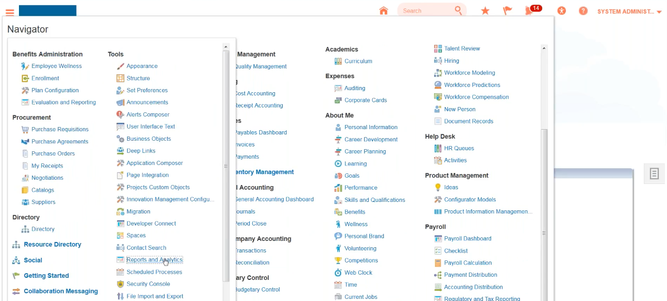Click the Help question mark icon
This screenshot has width=667, height=301.
[583, 11]
